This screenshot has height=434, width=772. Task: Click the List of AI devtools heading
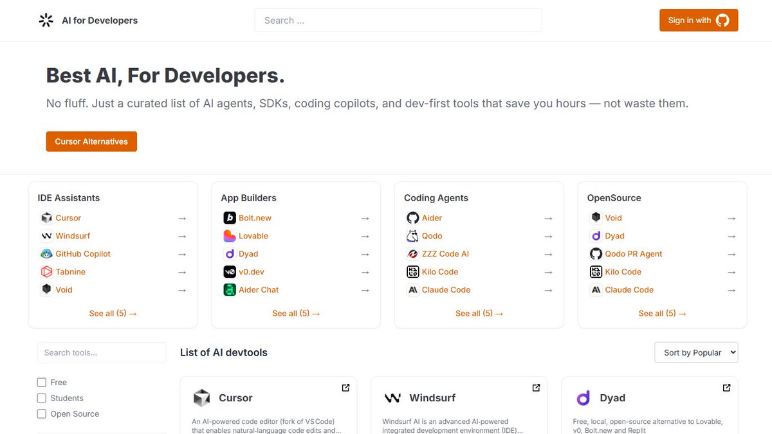tap(224, 352)
